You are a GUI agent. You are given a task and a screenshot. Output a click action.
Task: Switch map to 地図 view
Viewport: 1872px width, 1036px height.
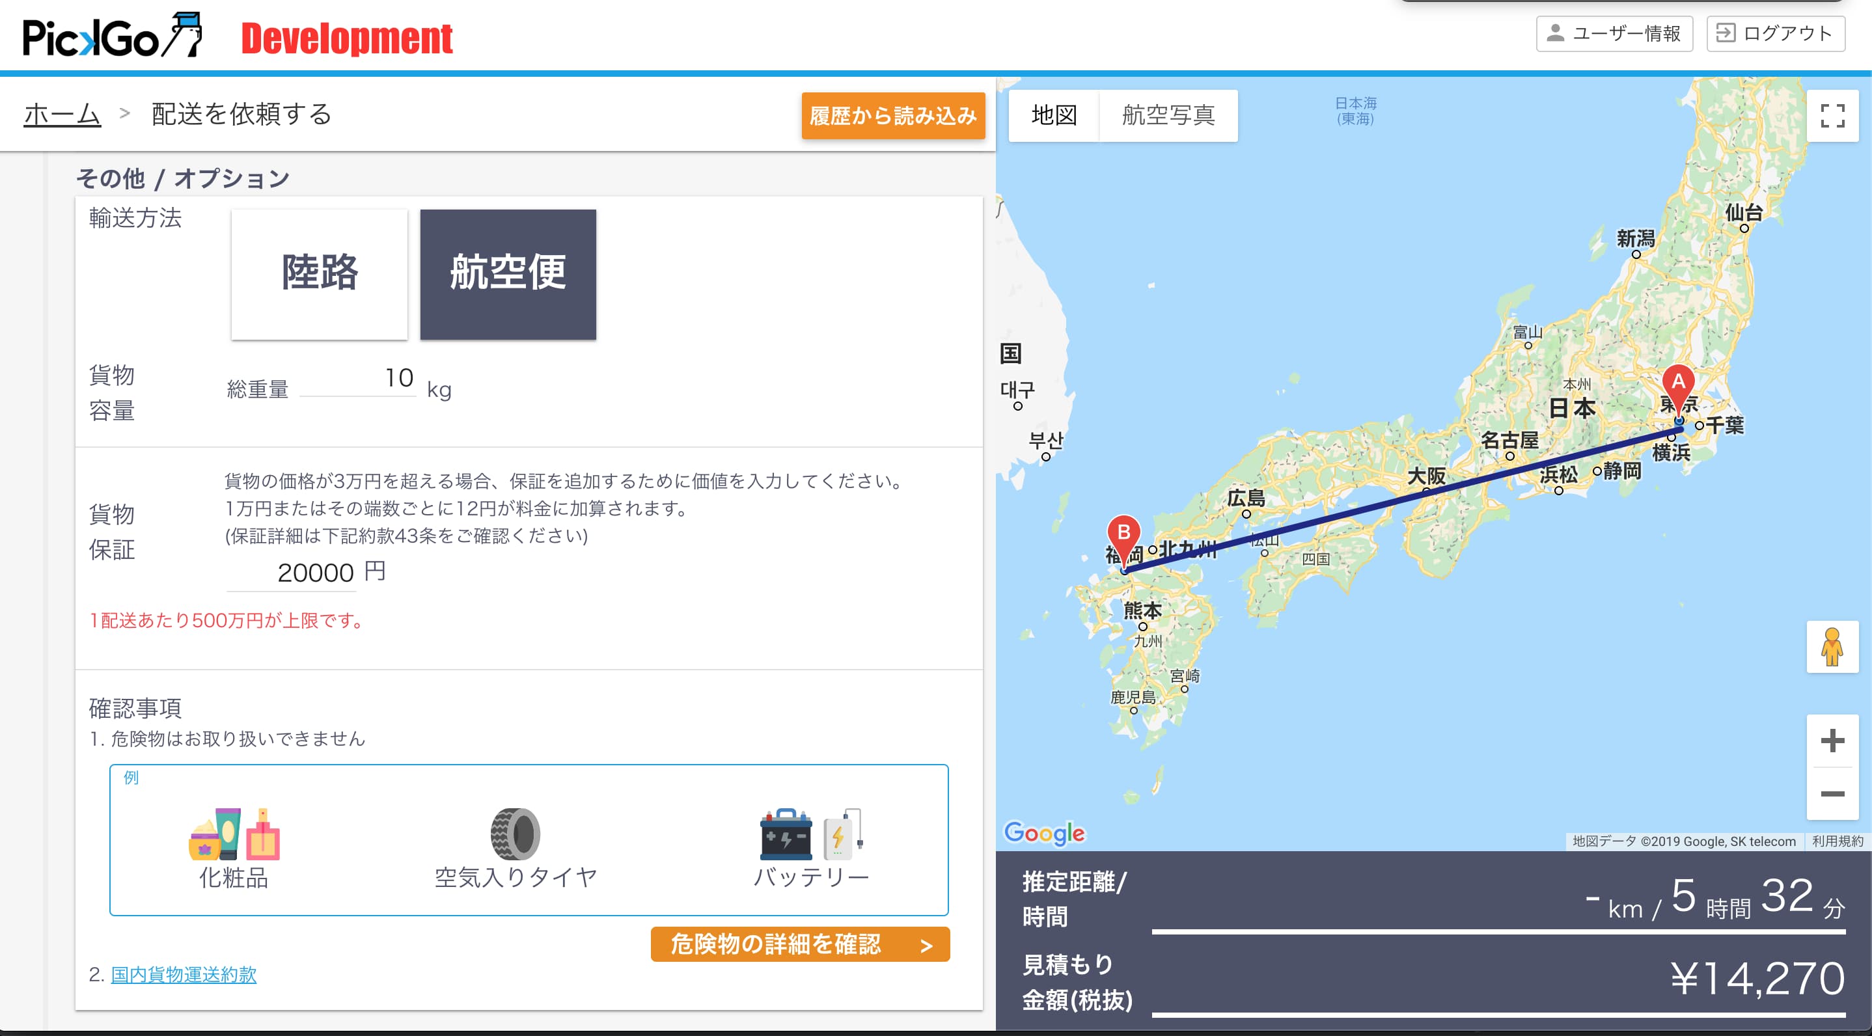(1054, 116)
